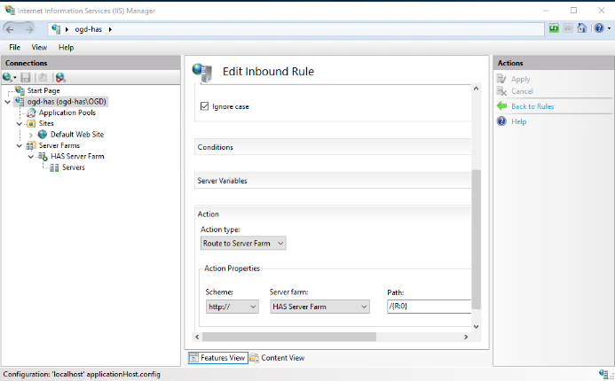The image size is (615, 381).
Task: Click Cancel in Actions pane
Action: tap(522, 91)
